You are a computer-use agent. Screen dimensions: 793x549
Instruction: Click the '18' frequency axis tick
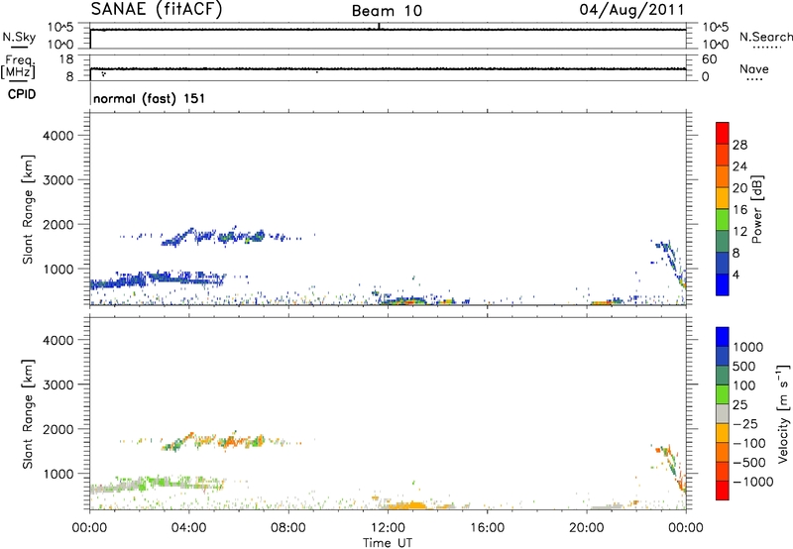tap(66, 59)
